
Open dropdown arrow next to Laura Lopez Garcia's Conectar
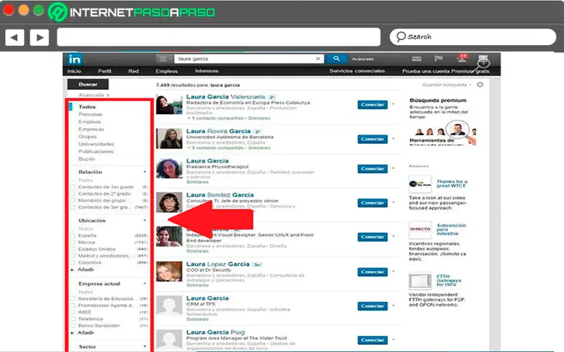[x=393, y=272]
